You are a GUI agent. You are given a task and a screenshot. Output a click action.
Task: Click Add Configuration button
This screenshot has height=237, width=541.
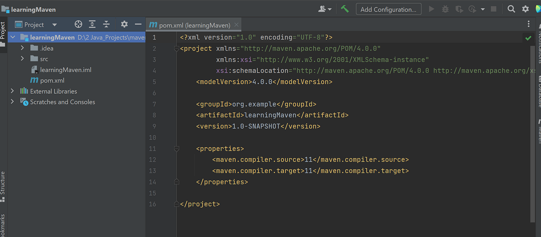[x=388, y=9]
